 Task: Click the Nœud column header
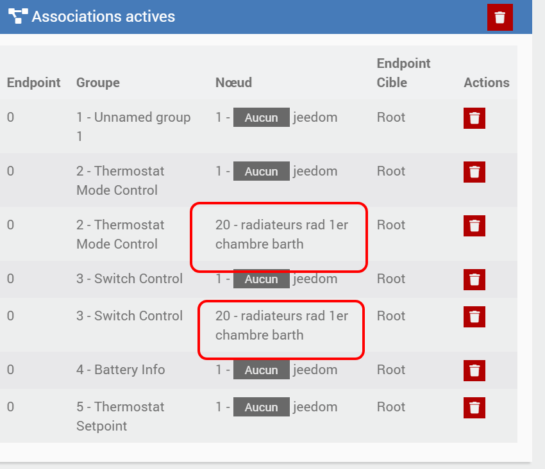(233, 83)
